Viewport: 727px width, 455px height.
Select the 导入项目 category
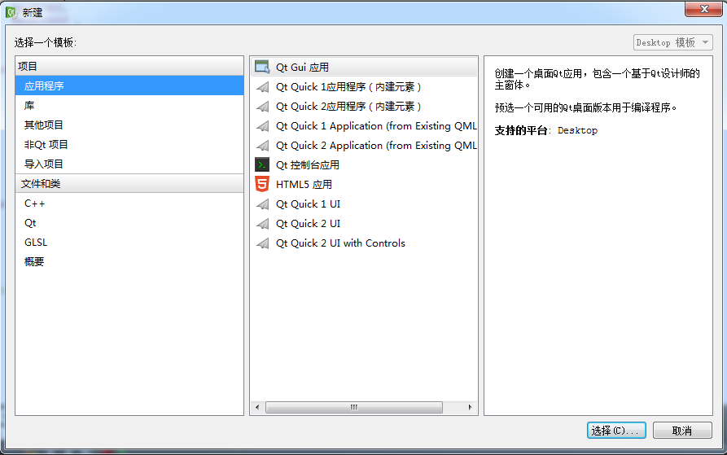coord(129,164)
